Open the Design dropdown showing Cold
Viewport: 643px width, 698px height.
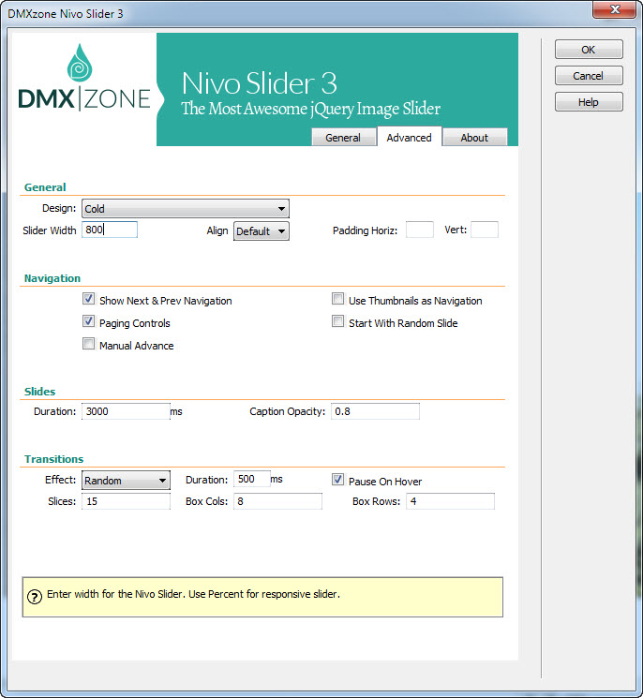point(186,208)
